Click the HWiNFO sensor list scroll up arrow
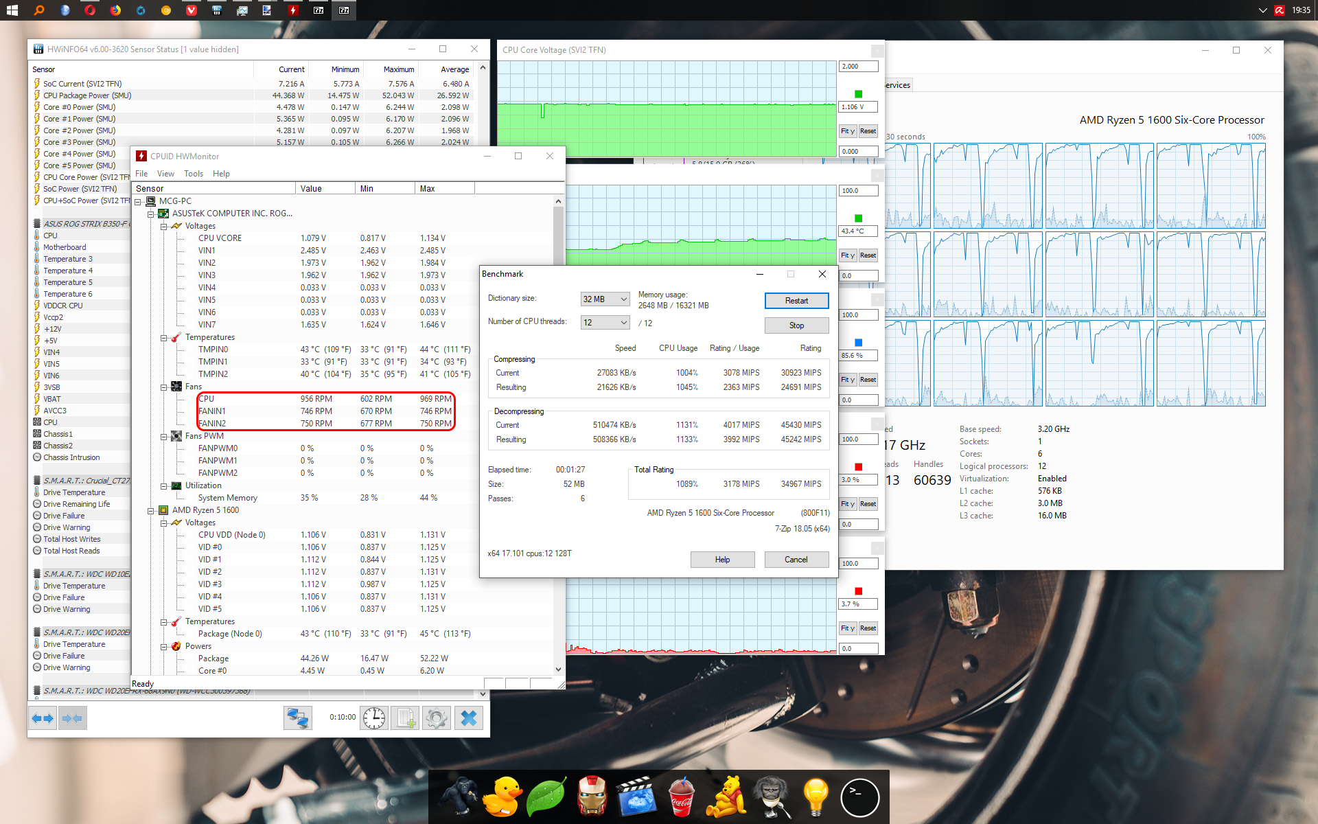Screen dimensions: 1318x824 483,68
